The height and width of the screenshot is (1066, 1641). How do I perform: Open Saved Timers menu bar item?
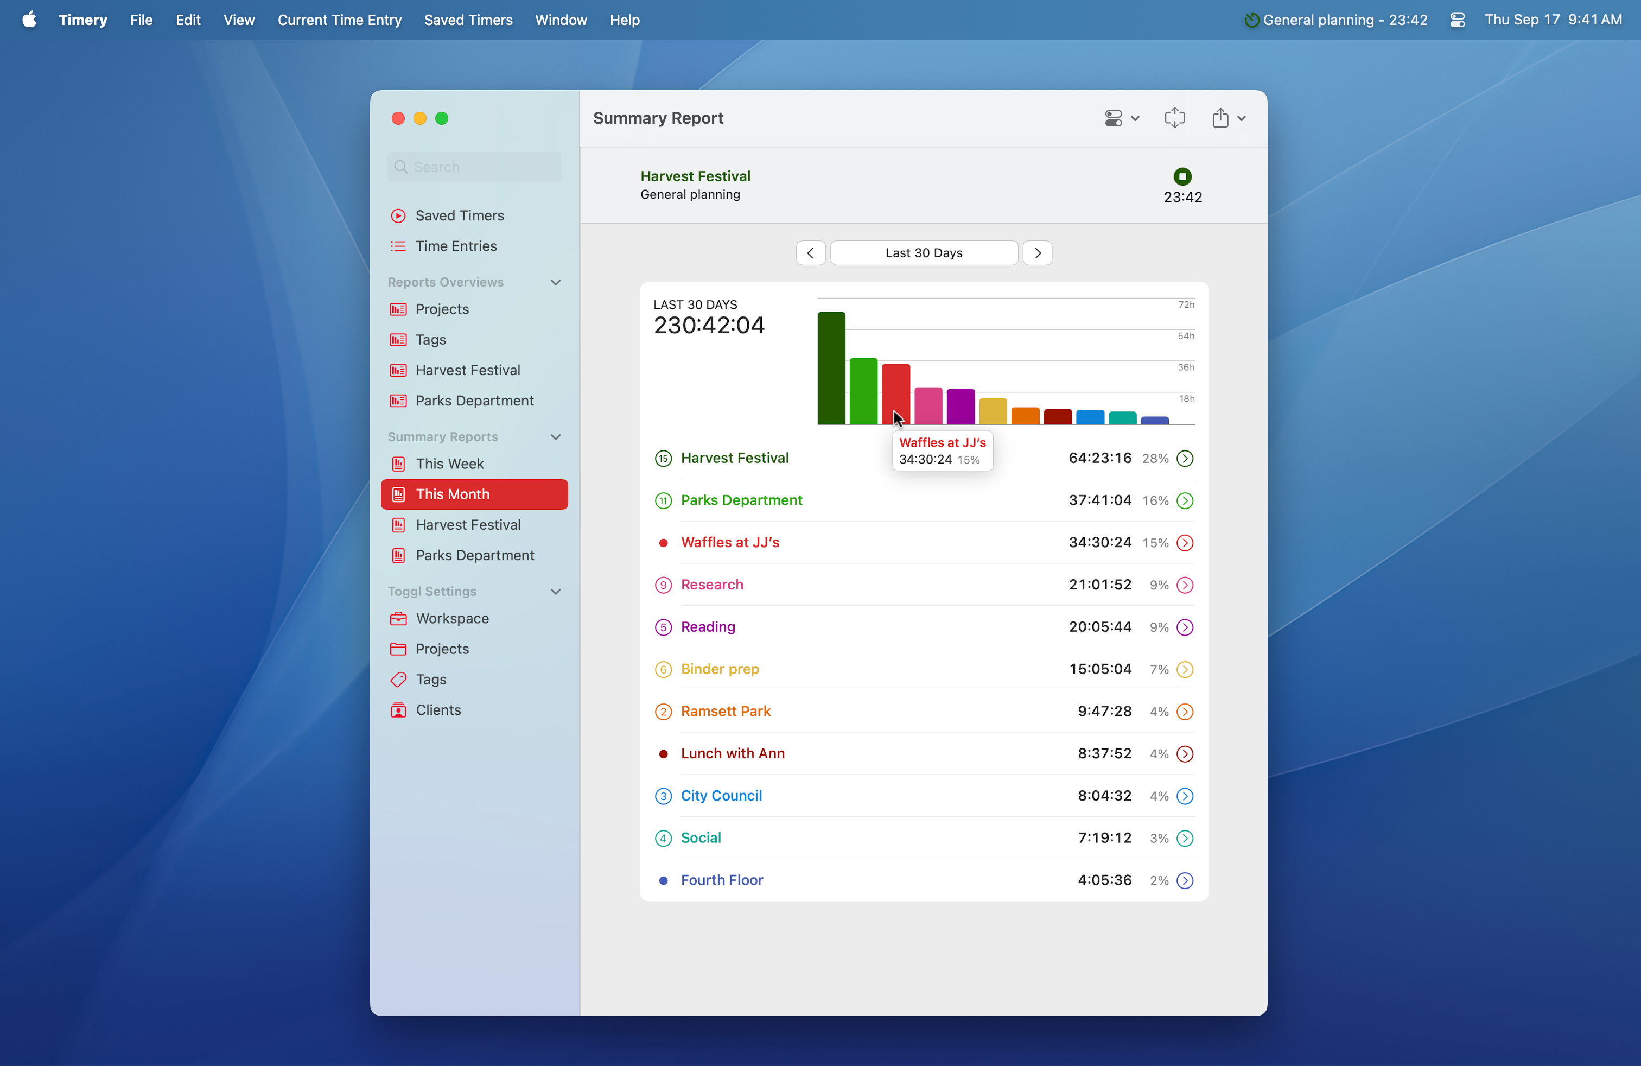click(x=468, y=20)
